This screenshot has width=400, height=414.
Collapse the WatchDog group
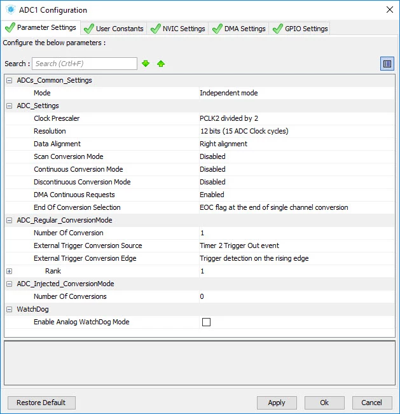10,309
